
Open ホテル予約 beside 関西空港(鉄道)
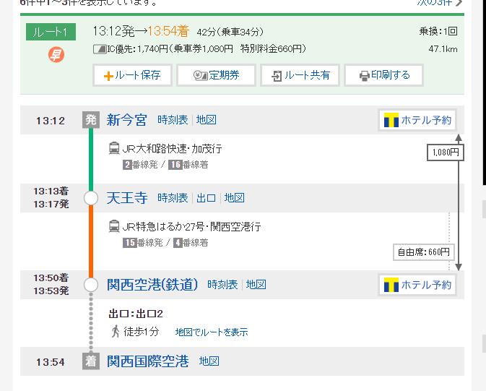coord(418,285)
